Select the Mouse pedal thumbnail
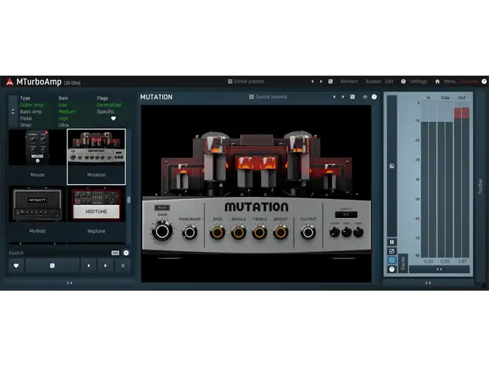489x367 pixels. (x=37, y=157)
